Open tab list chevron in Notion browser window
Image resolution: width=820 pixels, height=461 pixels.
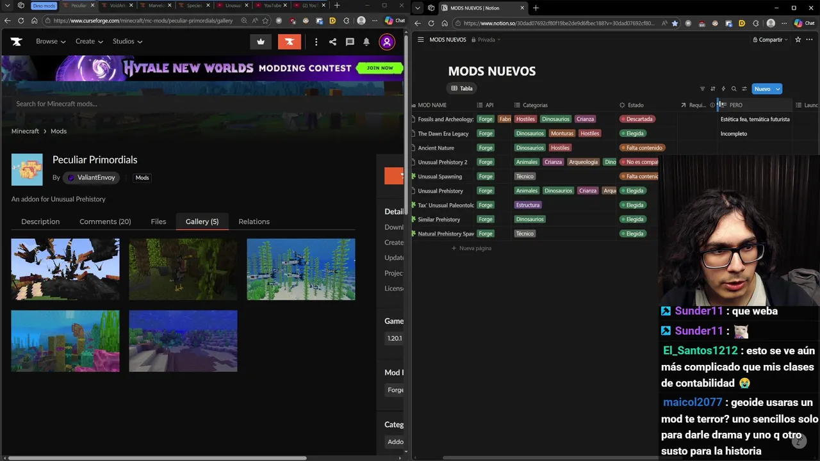pyautogui.click(x=418, y=8)
